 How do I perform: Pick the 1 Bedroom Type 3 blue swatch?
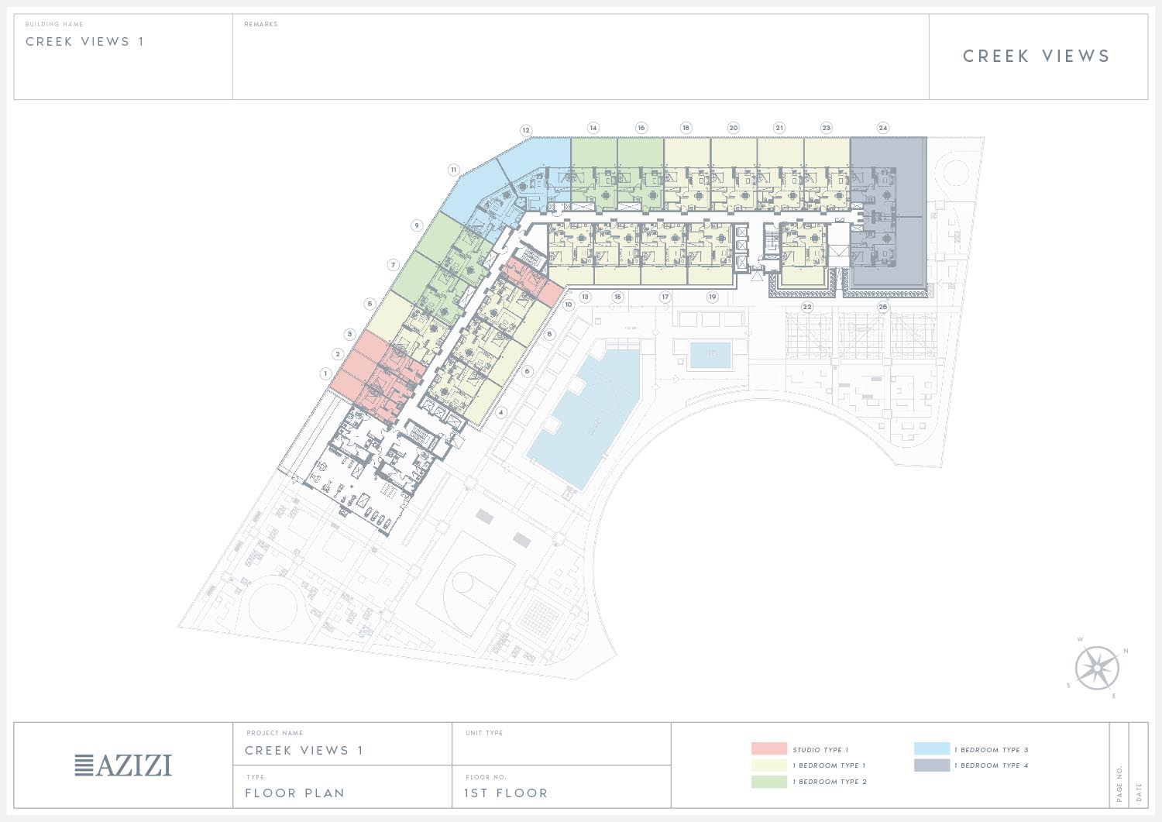click(931, 749)
